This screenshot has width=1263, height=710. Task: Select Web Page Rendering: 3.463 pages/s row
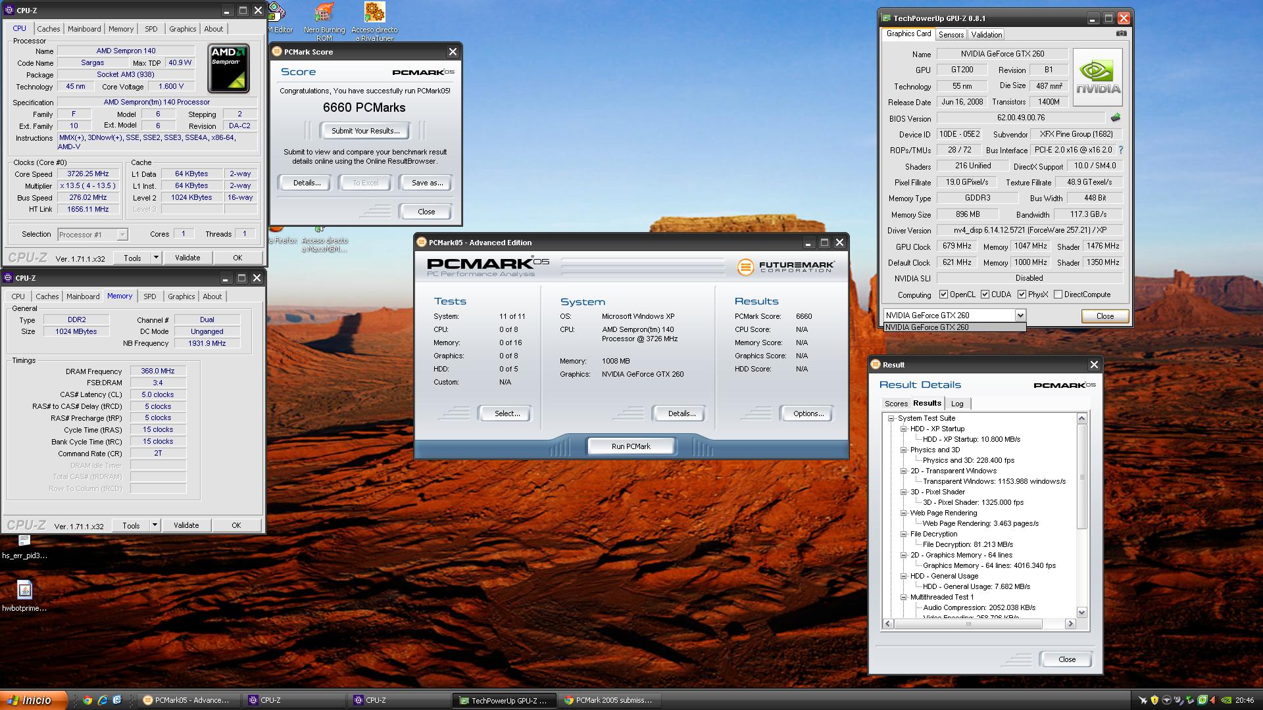[980, 523]
